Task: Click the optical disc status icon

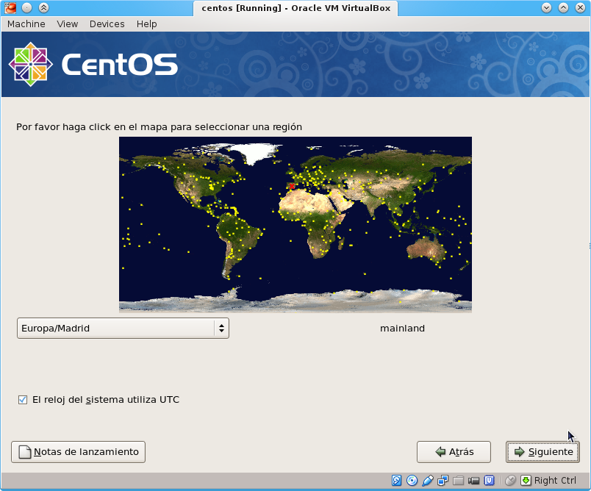Action: 412,481
